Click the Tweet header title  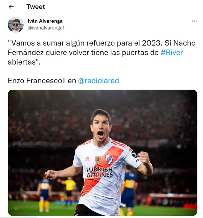[x=36, y=7]
